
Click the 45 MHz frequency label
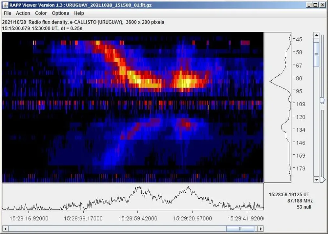coord(299,39)
